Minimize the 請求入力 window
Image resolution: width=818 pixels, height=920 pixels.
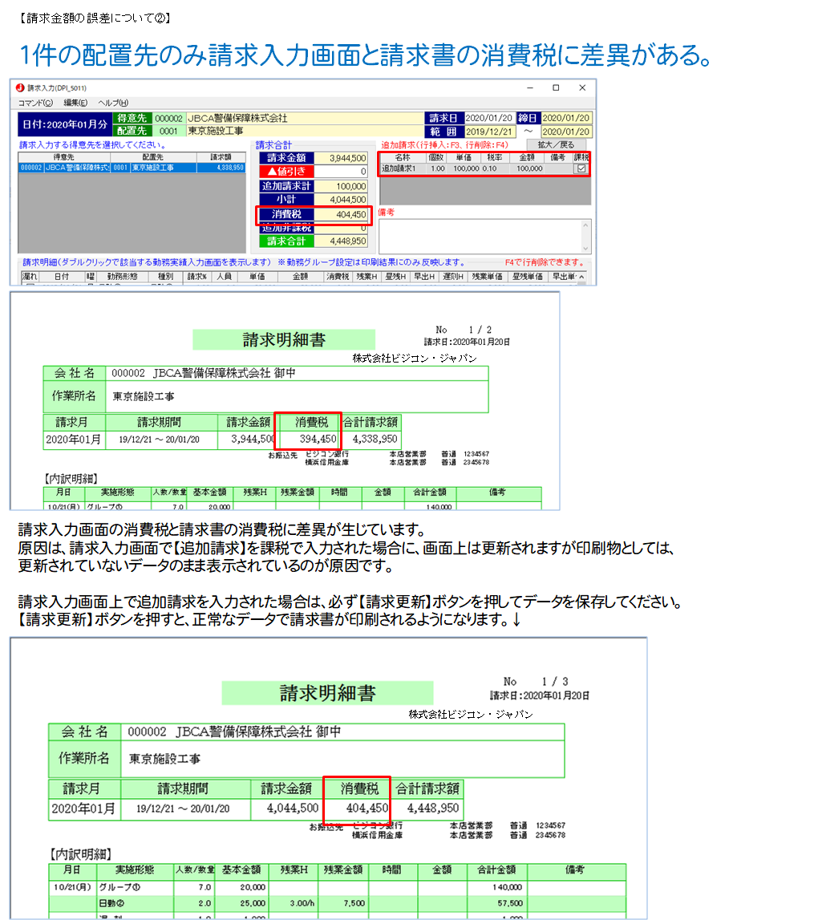[529, 87]
